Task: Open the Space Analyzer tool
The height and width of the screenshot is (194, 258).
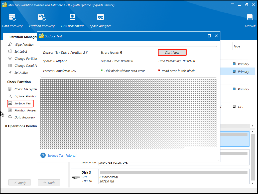Action: tap(100, 20)
